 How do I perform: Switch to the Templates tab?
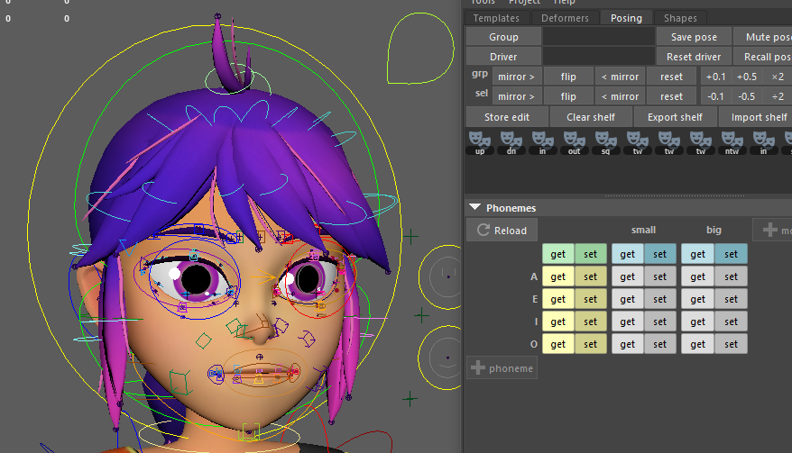[x=496, y=18]
